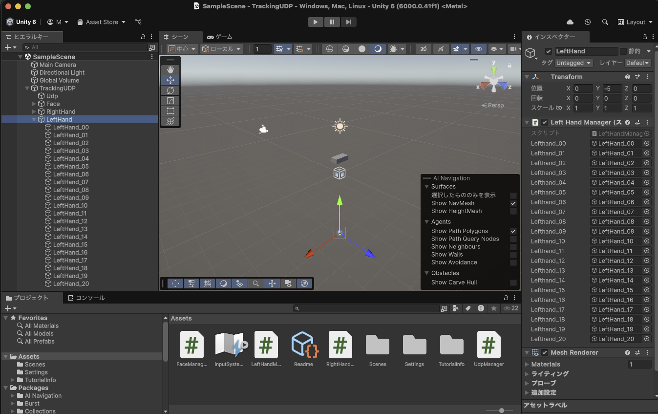Image resolution: width=658 pixels, height=414 pixels.
Task: Select the Move tool in the scene toolbar
Action: pos(170,80)
